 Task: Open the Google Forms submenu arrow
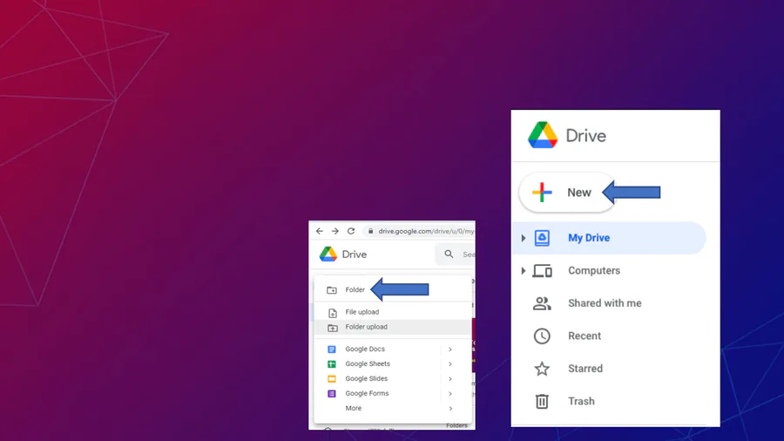coord(450,394)
